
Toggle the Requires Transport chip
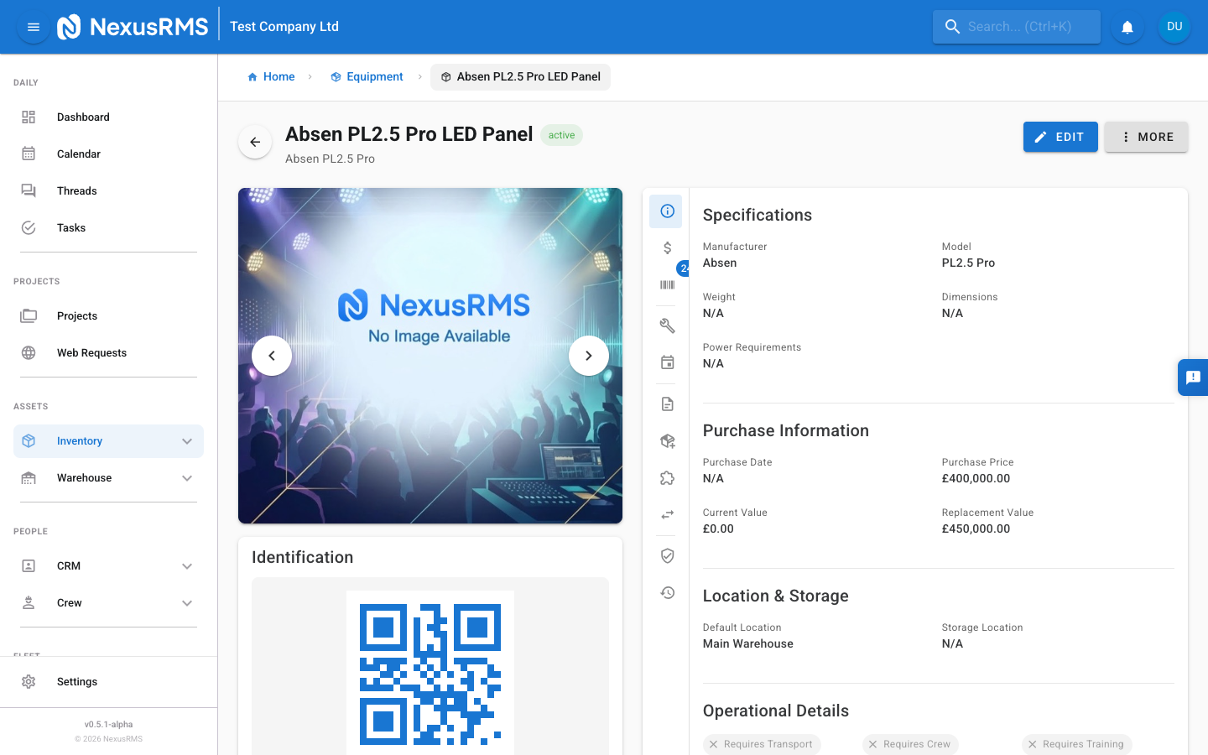tap(762, 744)
